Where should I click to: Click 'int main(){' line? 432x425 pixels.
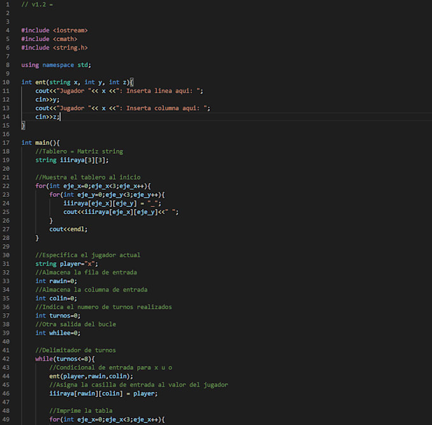point(40,143)
